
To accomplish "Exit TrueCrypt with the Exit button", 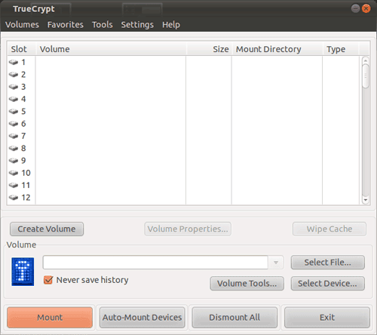I will pyautogui.click(x=327, y=318).
